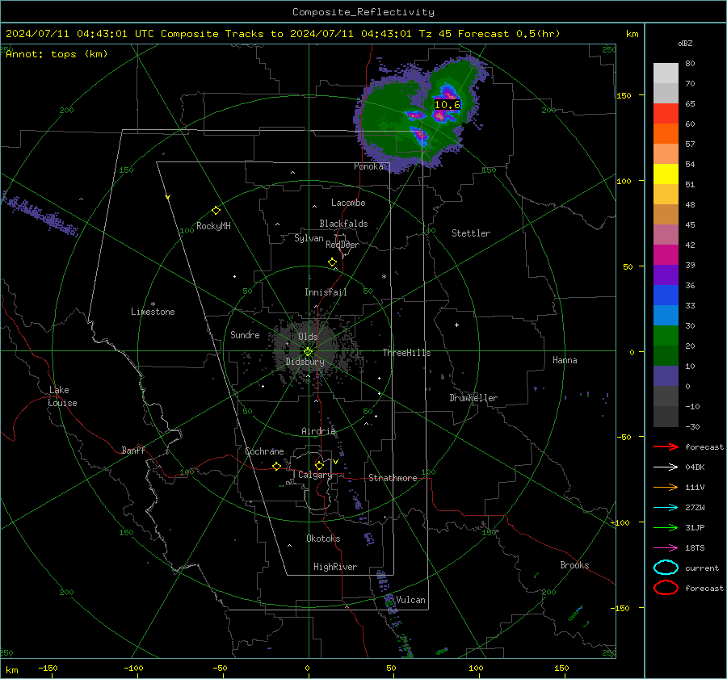Click the Innisfail town label
727x679 pixels.
[x=326, y=292]
